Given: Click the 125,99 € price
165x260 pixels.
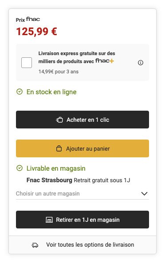Looking at the screenshot, I should (x=36, y=32).
